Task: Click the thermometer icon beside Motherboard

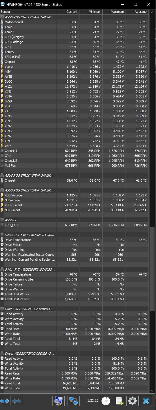Action: (x=2, y=22)
